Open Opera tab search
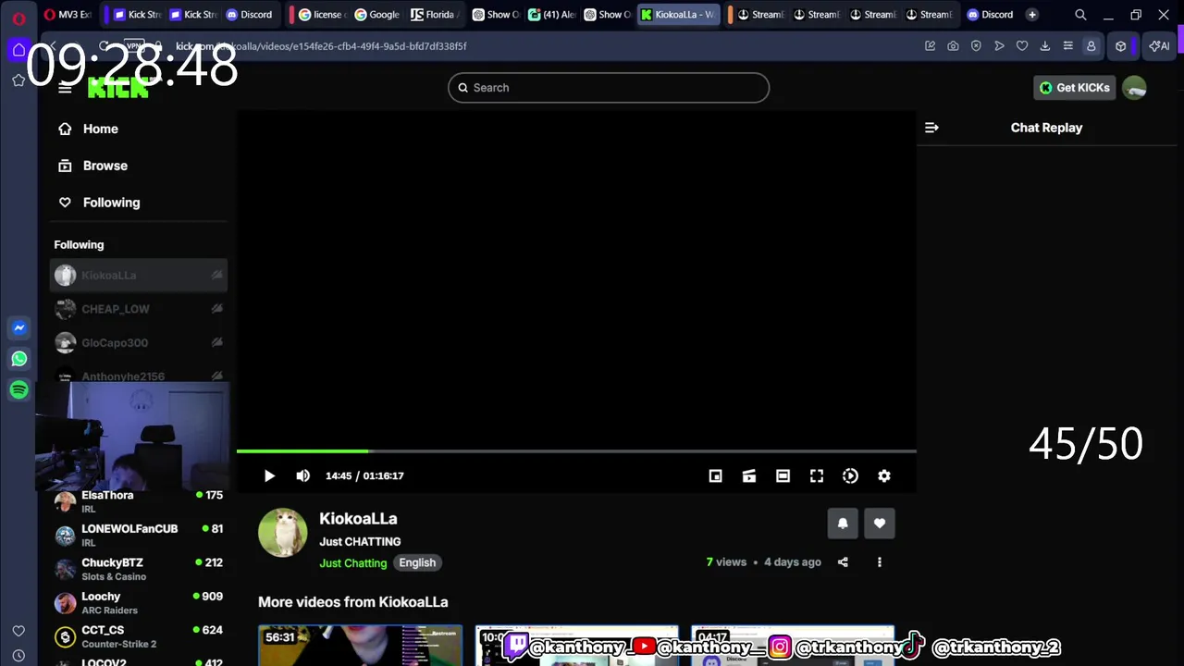Image resolution: width=1184 pixels, height=666 pixels. click(1080, 15)
